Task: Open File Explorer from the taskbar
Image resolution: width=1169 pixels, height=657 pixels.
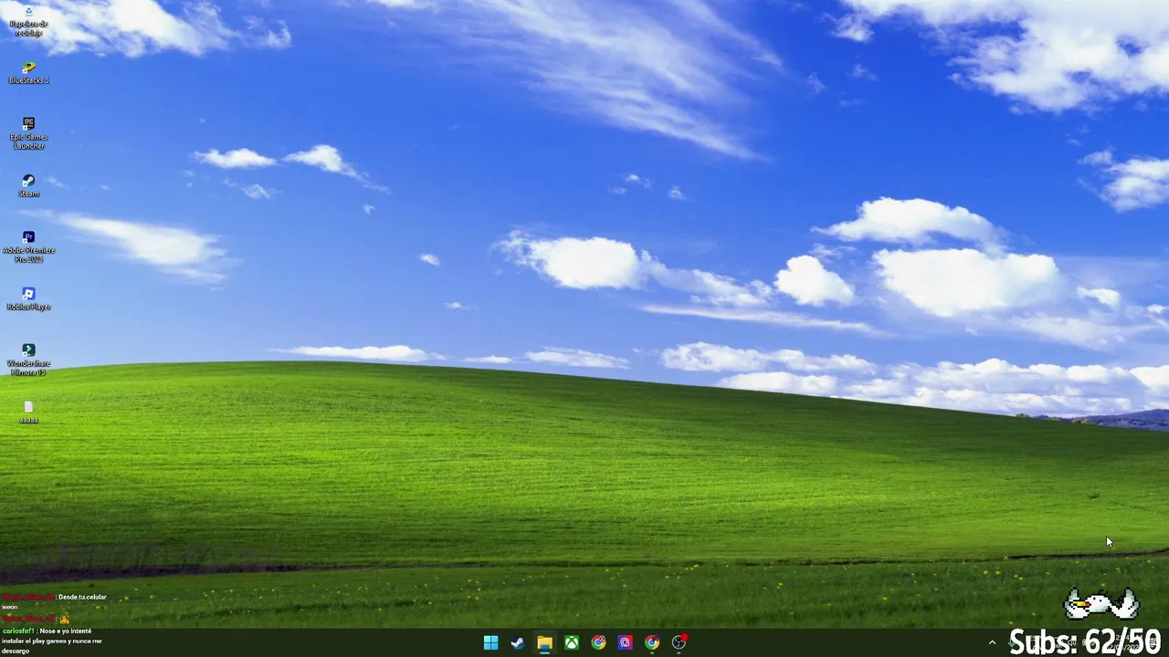Action: click(x=544, y=642)
